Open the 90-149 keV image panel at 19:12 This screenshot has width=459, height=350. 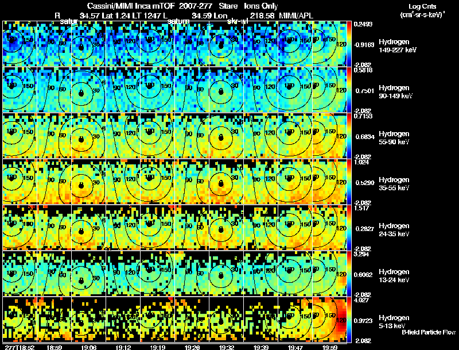(123, 90)
